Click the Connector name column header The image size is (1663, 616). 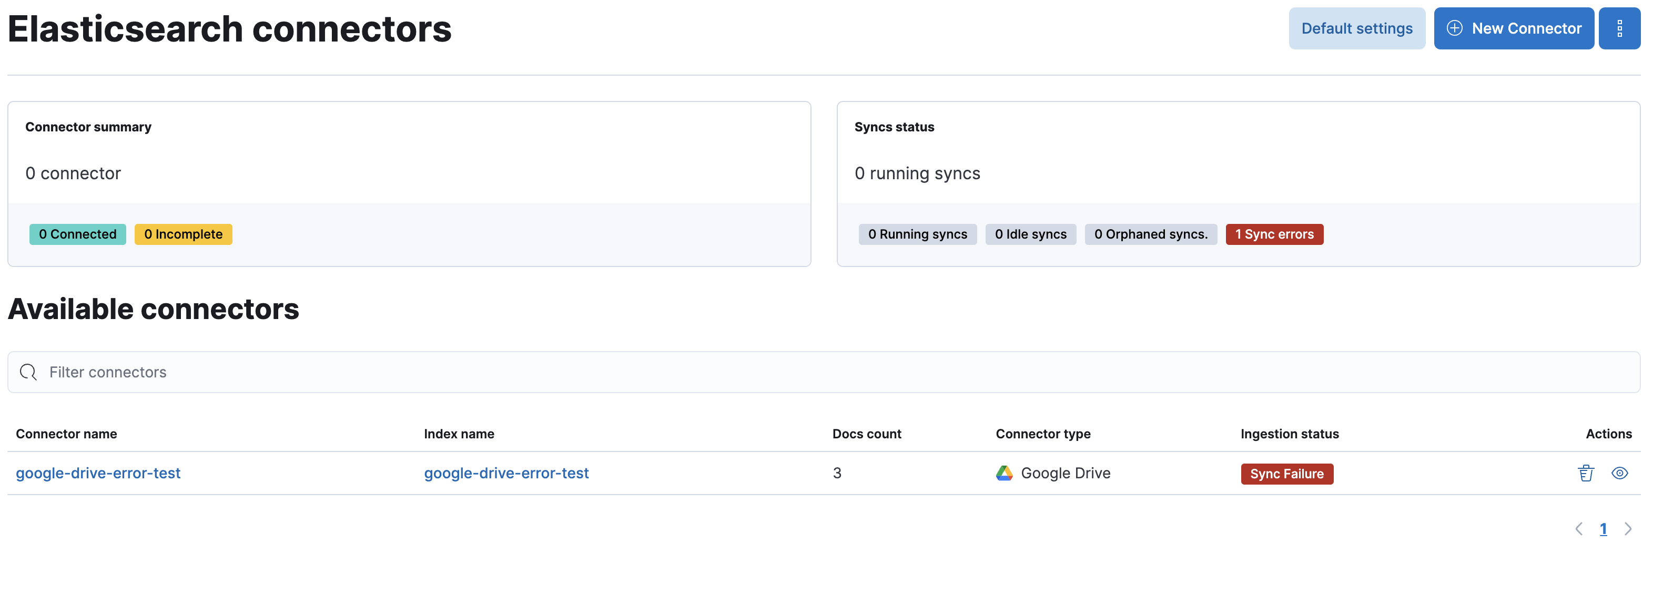click(66, 434)
